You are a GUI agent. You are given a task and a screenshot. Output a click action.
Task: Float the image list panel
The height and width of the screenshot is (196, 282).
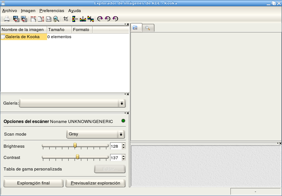coord(126,24)
